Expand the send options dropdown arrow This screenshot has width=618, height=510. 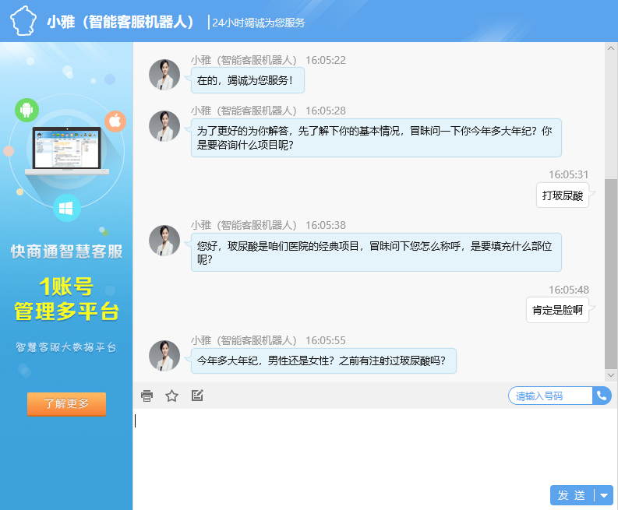[605, 495]
